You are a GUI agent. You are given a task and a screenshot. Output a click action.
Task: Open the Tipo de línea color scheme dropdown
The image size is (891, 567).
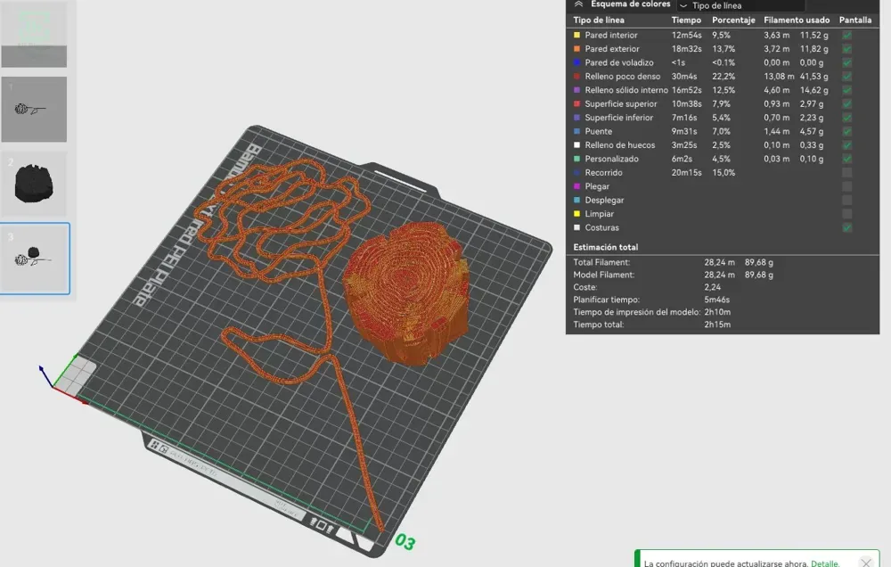point(741,5)
